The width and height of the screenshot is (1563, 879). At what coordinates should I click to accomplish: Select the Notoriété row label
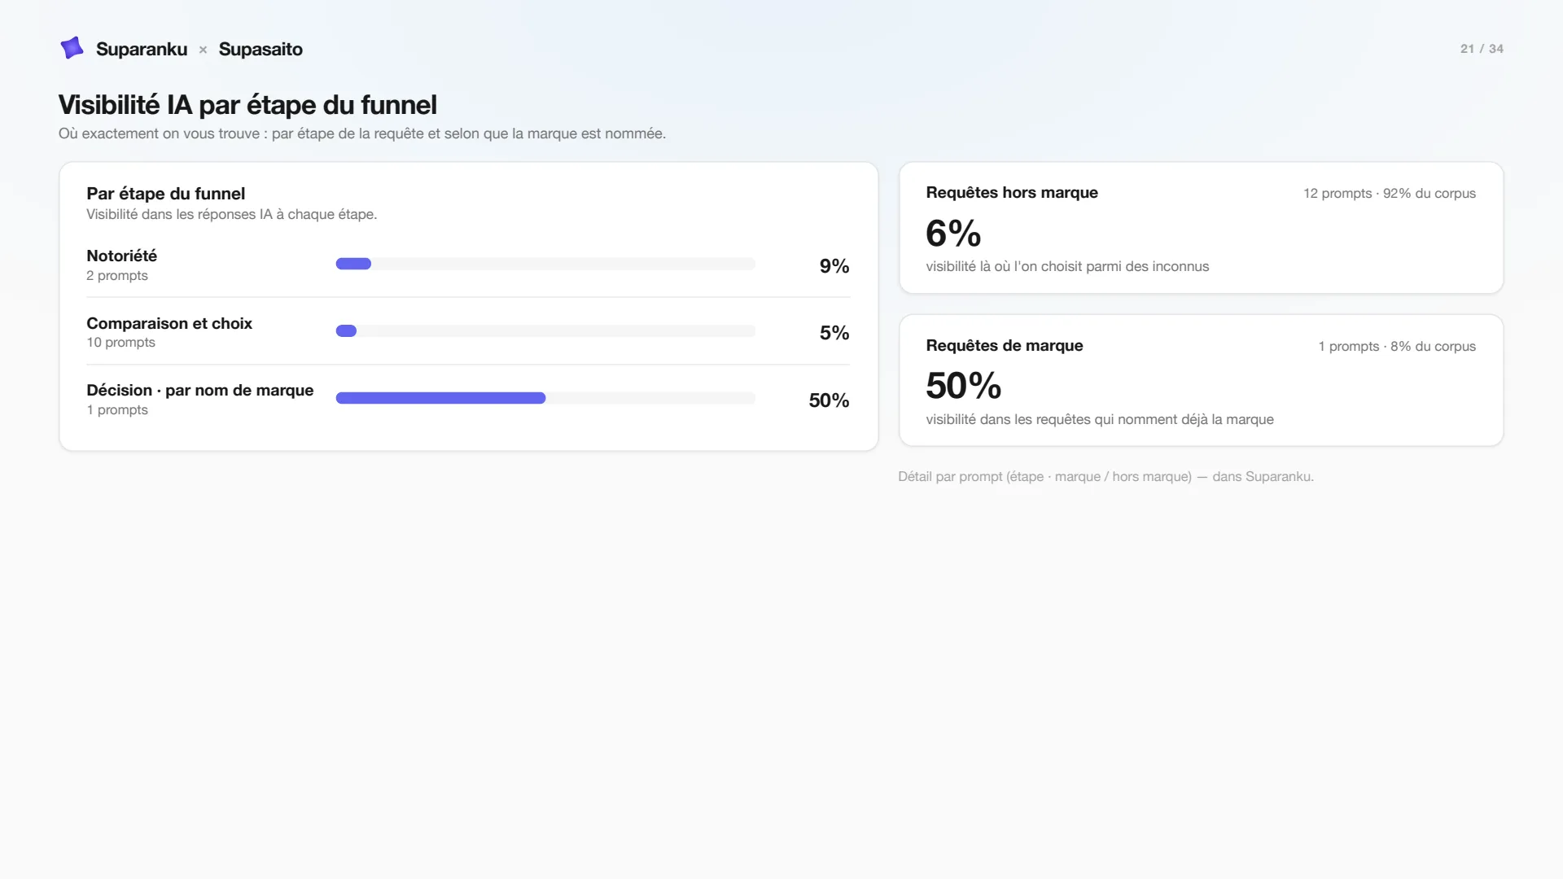coord(121,256)
